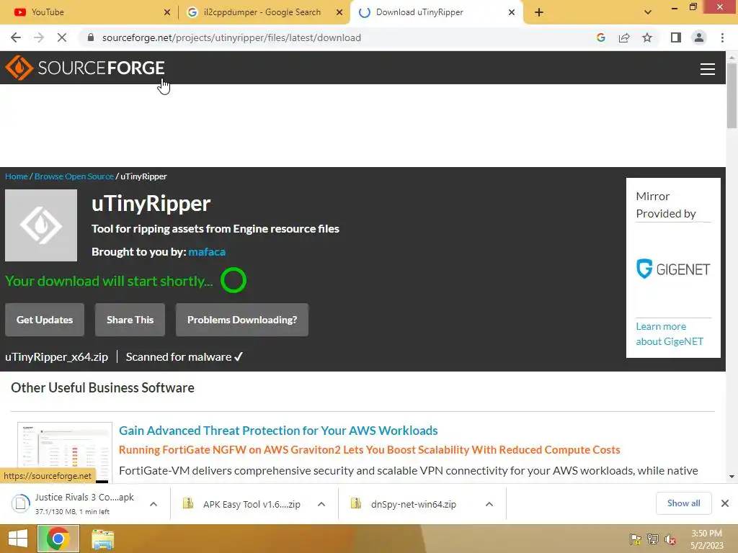
Task: Click the scrollbar down arrow
Action: 732,477
